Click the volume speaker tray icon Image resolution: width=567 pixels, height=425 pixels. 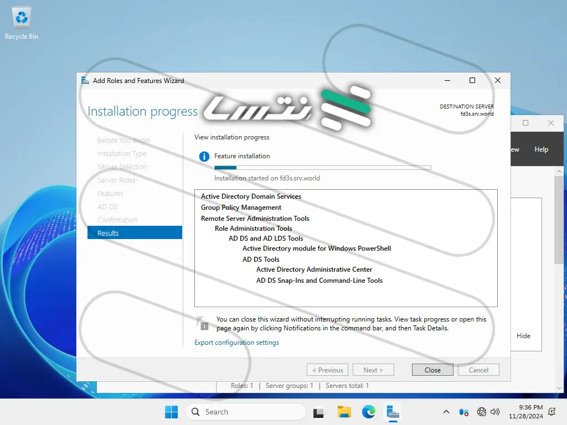(495, 412)
